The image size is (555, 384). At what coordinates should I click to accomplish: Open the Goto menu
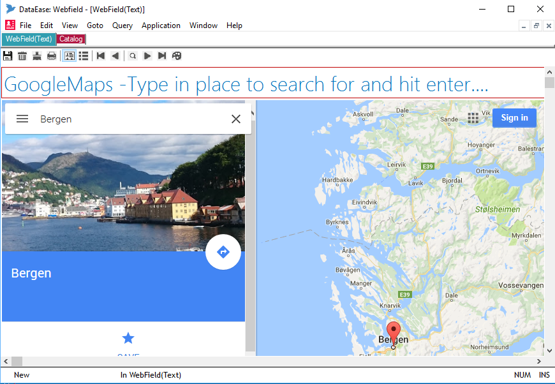(x=95, y=26)
